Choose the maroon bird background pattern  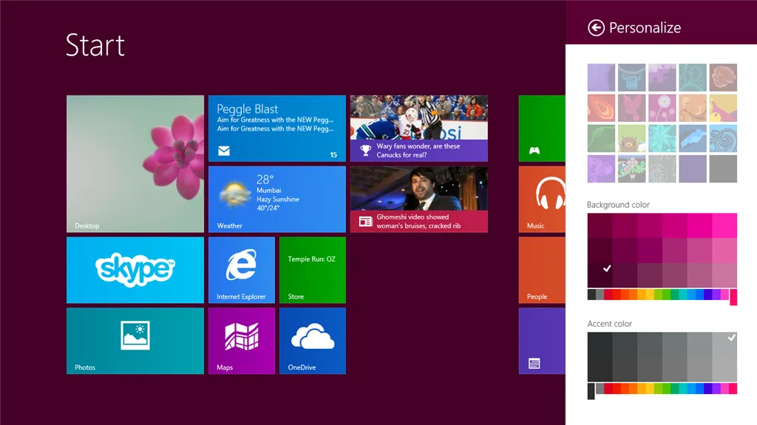coord(631,108)
